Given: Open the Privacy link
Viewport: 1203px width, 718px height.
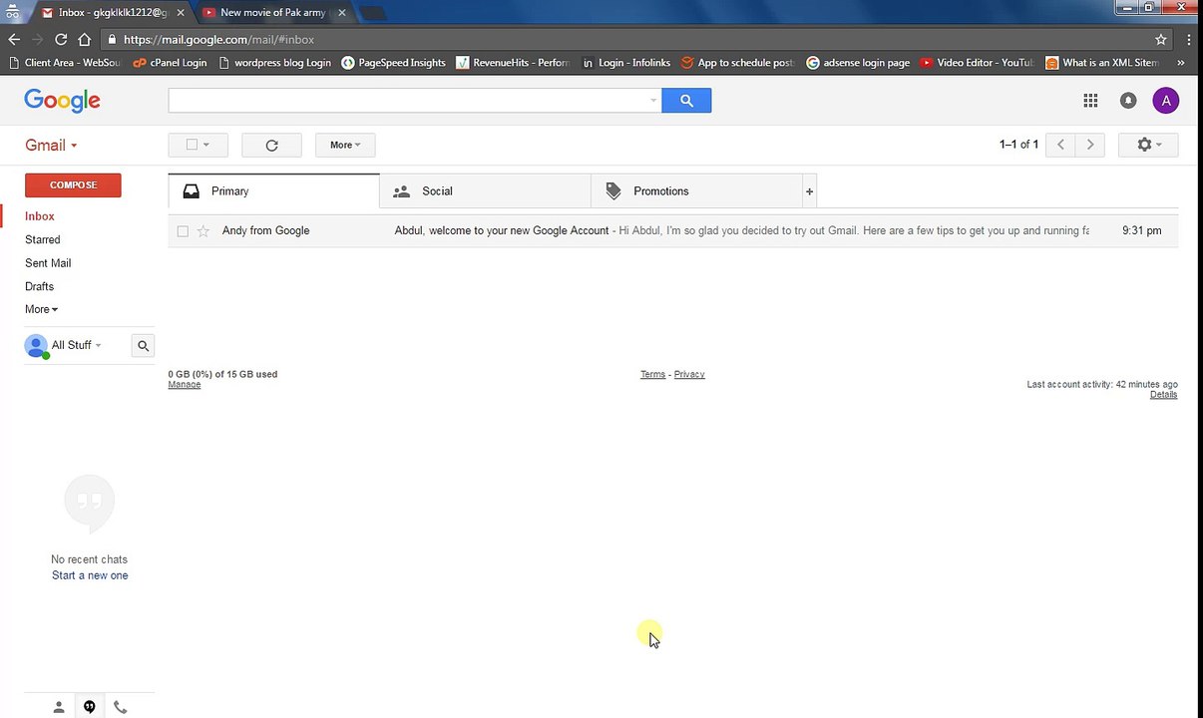Looking at the screenshot, I should 689,374.
